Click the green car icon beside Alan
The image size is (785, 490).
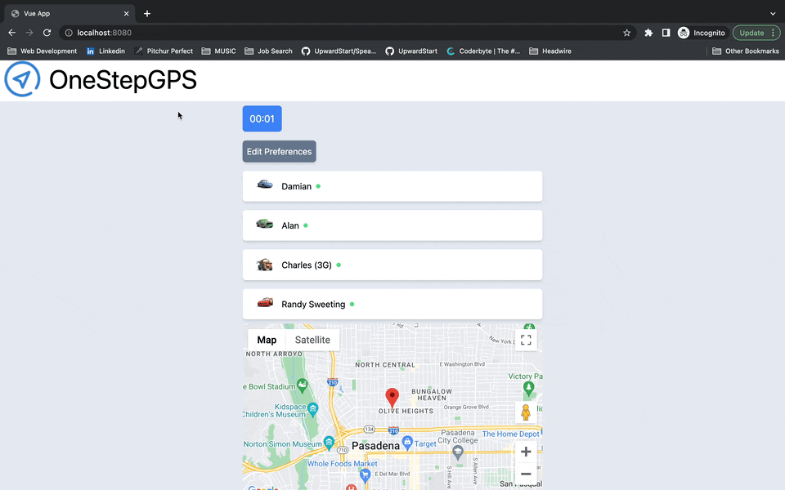coord(265,225)
